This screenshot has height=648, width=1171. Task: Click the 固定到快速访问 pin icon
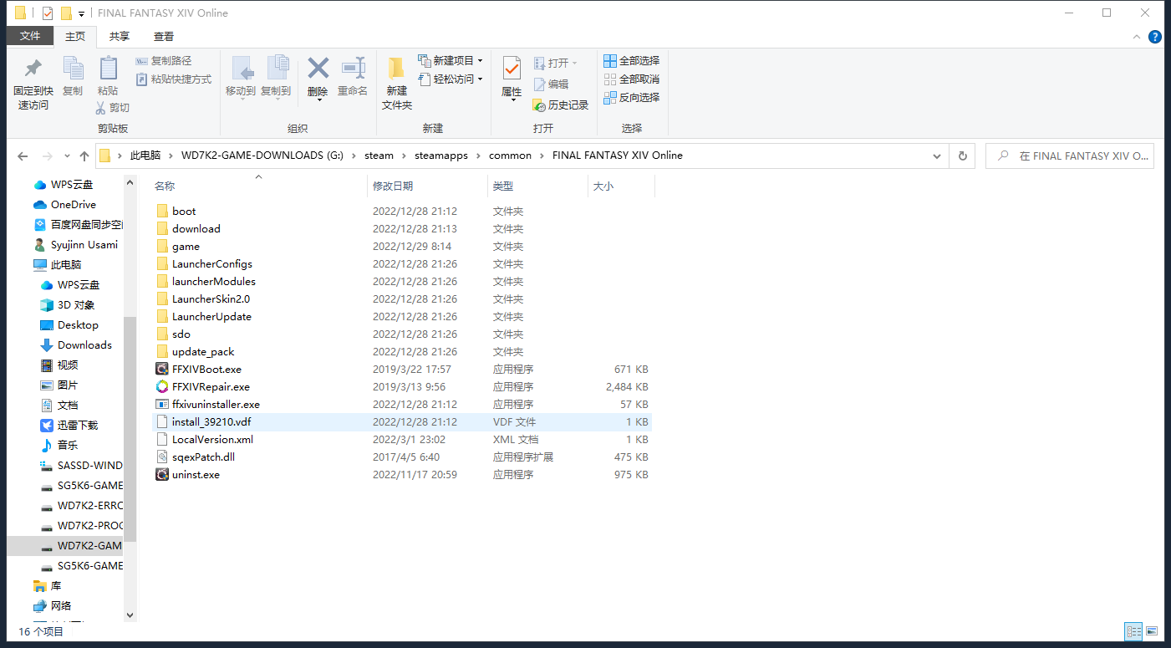pos(33,69)
